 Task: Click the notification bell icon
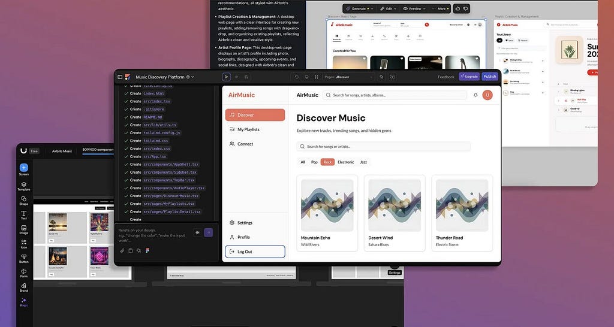475,95
